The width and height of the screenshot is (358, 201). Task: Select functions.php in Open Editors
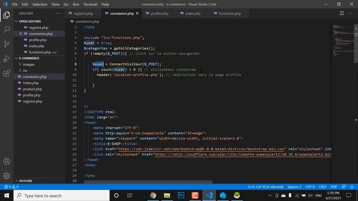pos(40,52)
